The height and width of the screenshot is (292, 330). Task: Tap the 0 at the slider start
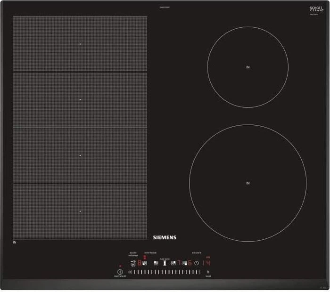coord(130,272)
